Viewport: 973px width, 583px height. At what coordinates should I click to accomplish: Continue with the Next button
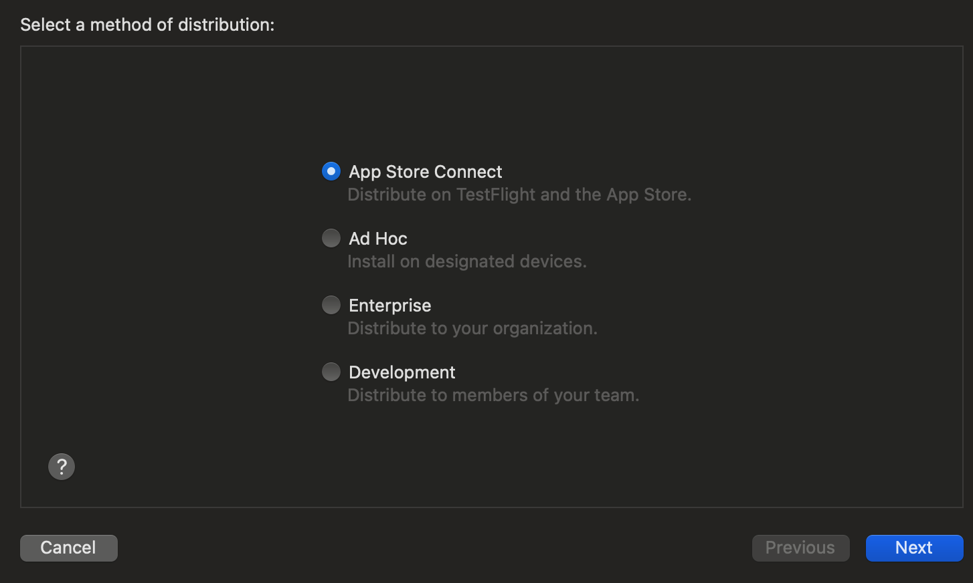pos(915,548)
